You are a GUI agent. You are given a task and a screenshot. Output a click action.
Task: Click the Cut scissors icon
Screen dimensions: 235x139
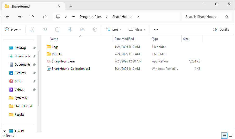coord(32,29)
